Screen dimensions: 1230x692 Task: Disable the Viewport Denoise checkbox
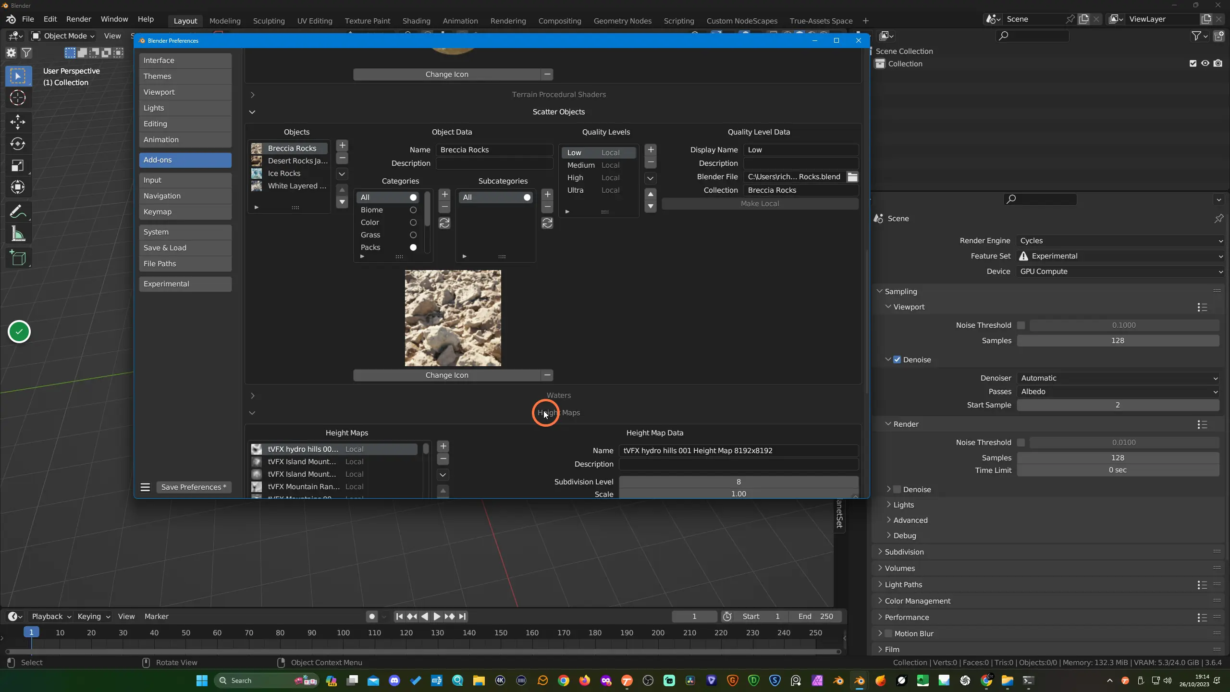897,360
